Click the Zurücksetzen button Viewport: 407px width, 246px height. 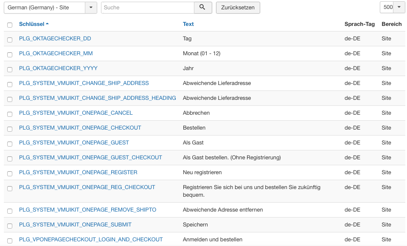[238, 8]
